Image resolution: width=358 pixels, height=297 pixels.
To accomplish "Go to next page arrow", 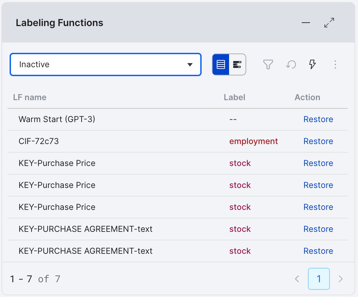I will click(x=341, y=279).
